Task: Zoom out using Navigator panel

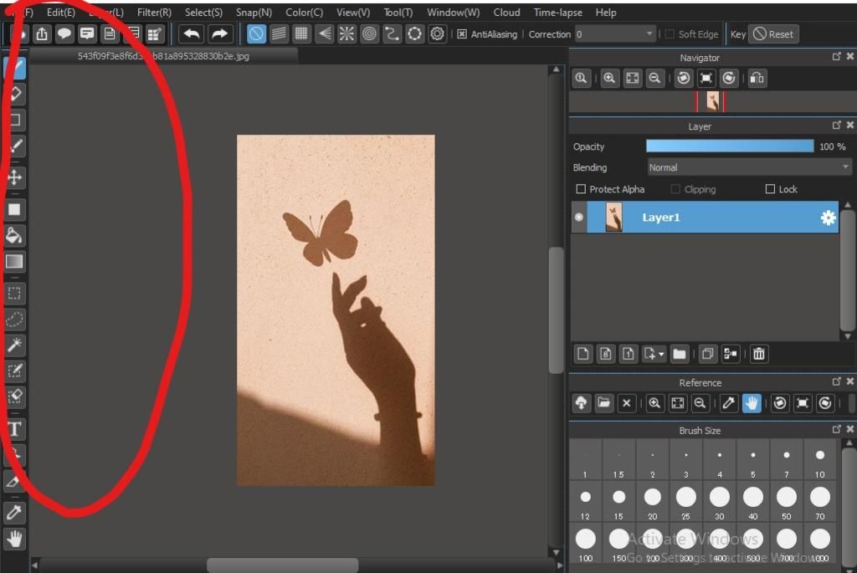Action: coord(654,78)
